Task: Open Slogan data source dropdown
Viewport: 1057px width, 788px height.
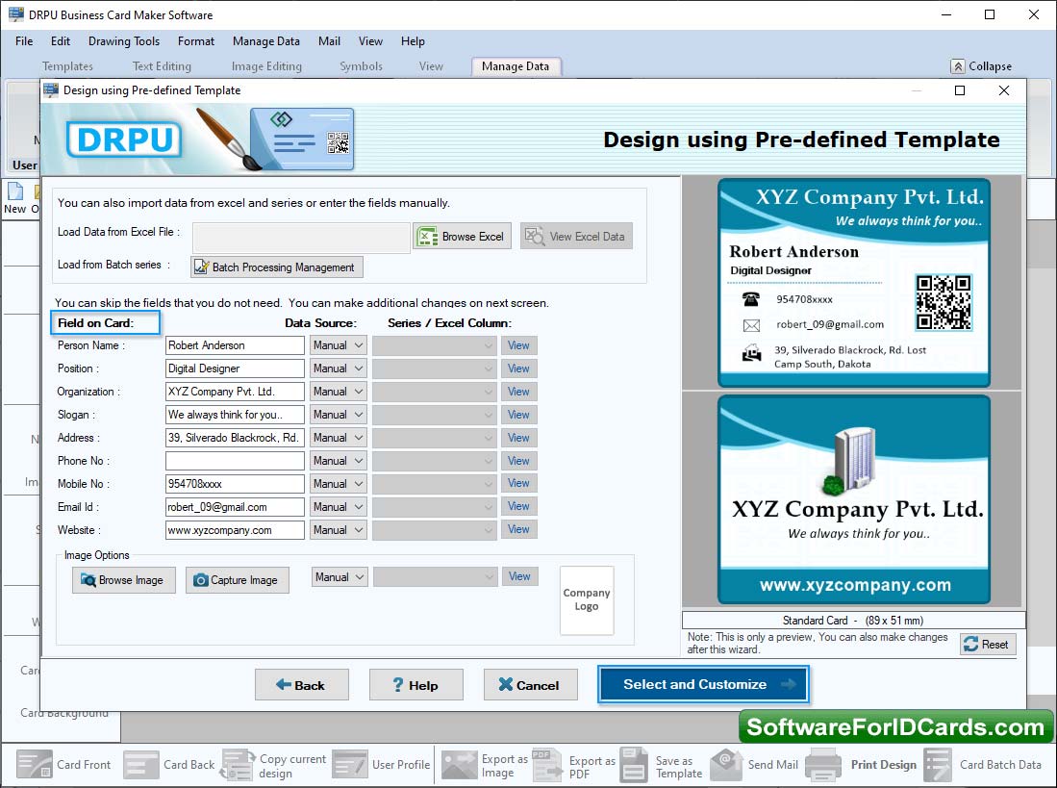Action: point(339,415)
